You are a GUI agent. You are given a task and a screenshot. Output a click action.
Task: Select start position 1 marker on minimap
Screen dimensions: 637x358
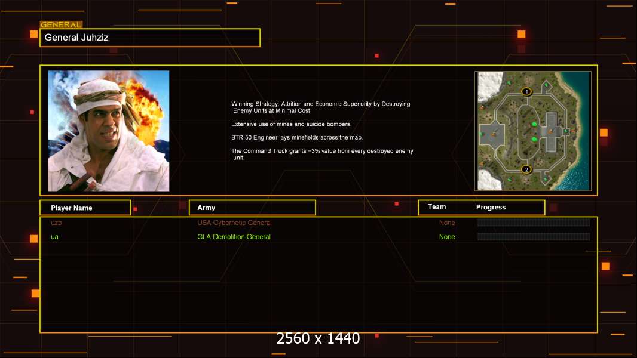click(526, 92)
